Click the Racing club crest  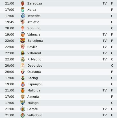tap(23, 78)
